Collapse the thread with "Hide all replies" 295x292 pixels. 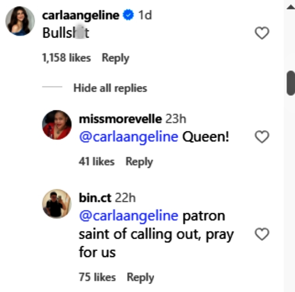(110, 88)
